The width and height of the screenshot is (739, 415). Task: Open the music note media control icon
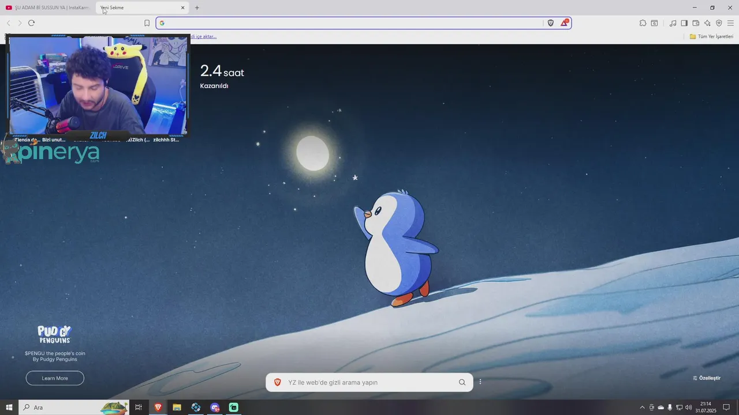click(x=673, y=23)
